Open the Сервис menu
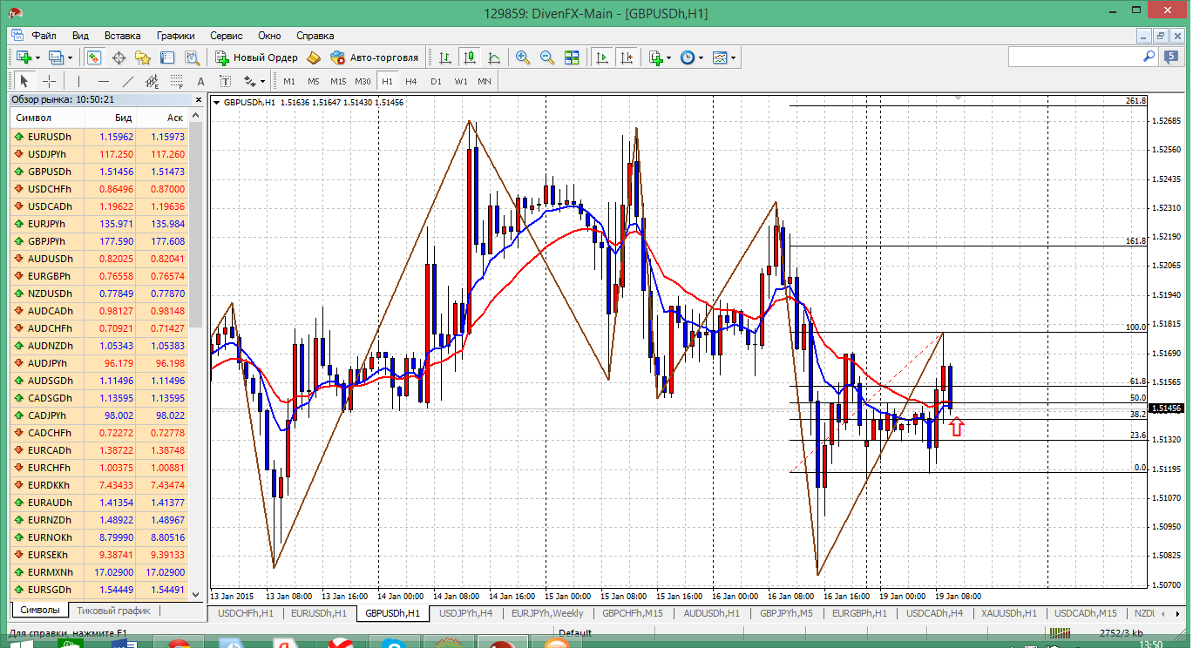The width and height of the screenshot is (1193, 648). 227,36
